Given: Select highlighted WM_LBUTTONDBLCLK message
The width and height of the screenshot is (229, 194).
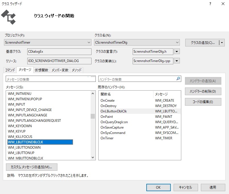Looking at the screenshot, I should (x=40, y=142).
